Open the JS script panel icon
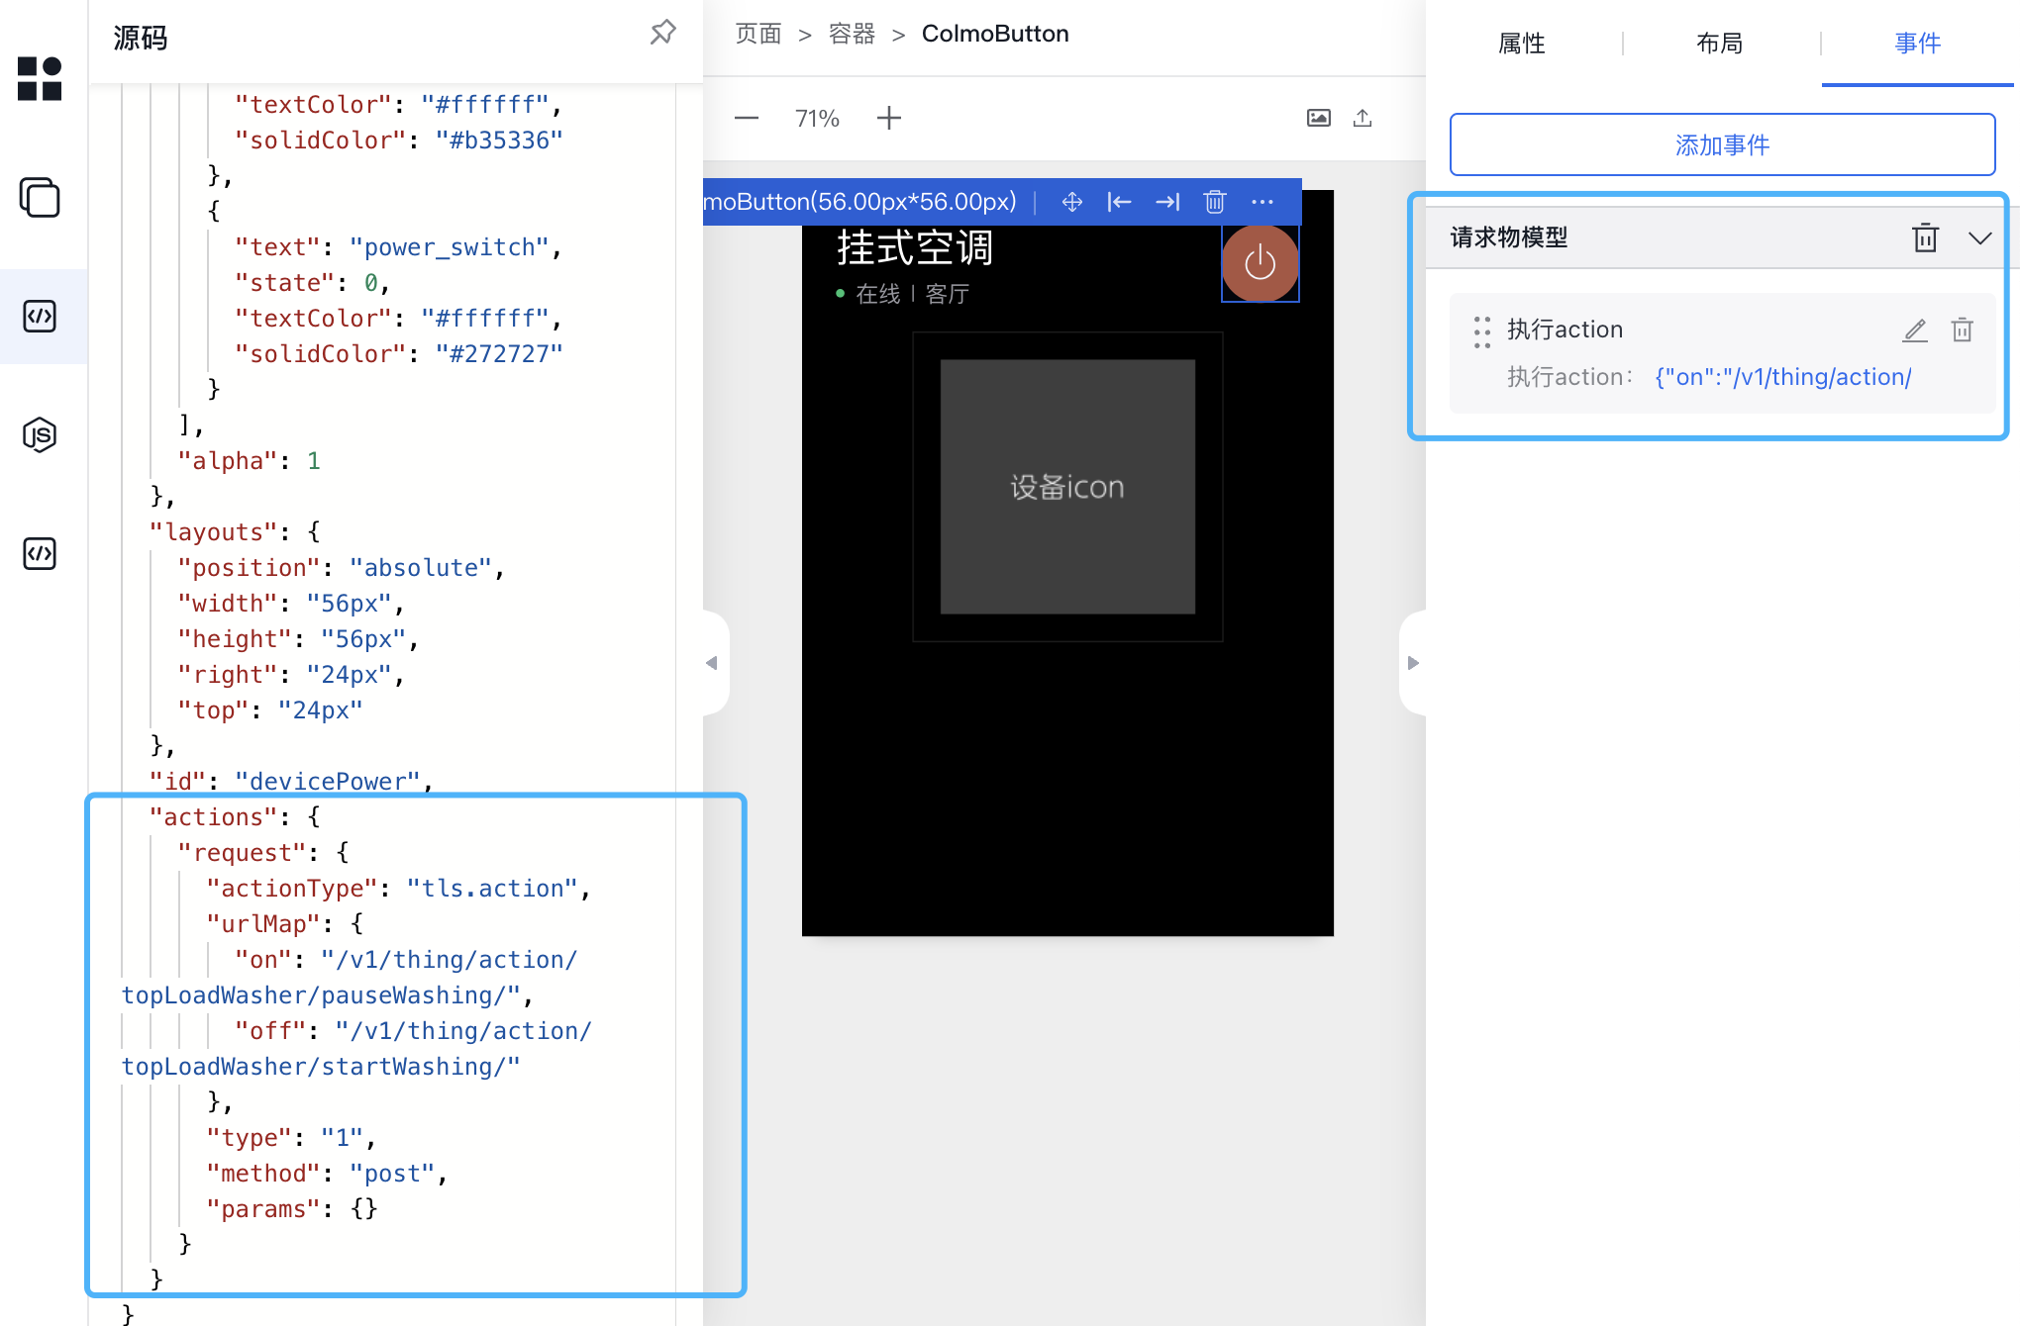Image resolution: width=2020 pixels, height=1326 pixels. coord(40,435)
